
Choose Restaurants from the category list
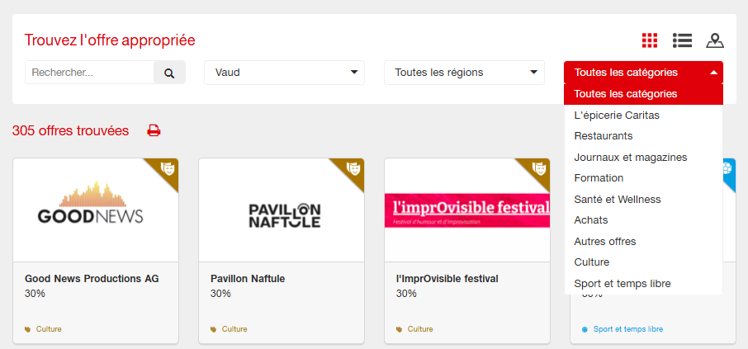tap(604, 135)
